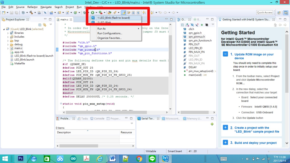The height and width of the screenshot is (163, 290).
Task: Expand the bsp folder node
Action: click(x=8, y=41)
